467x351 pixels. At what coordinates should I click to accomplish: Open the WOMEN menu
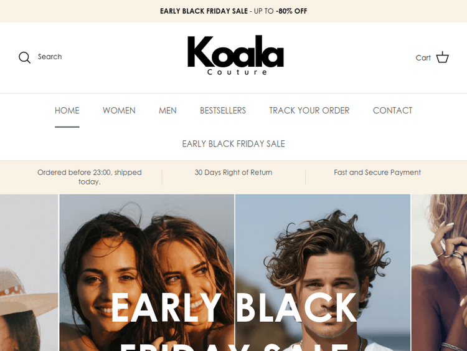pos(119,110)
